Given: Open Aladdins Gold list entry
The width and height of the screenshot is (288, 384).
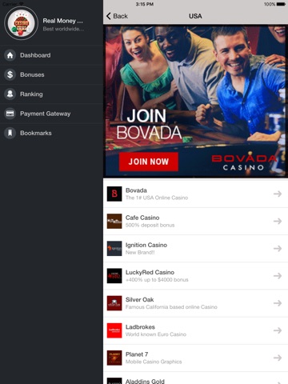Looking at the screenshot, I should tap(195, 378).
